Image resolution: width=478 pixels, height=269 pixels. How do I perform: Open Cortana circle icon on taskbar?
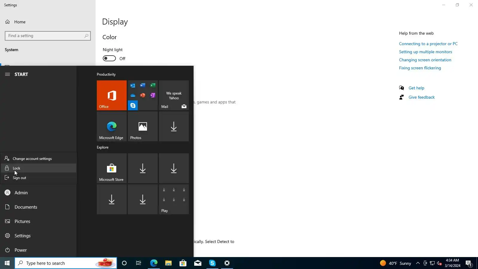coord(124,263)
